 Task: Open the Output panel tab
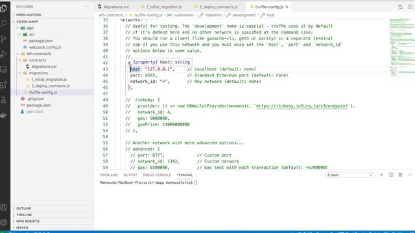point(130,175)
